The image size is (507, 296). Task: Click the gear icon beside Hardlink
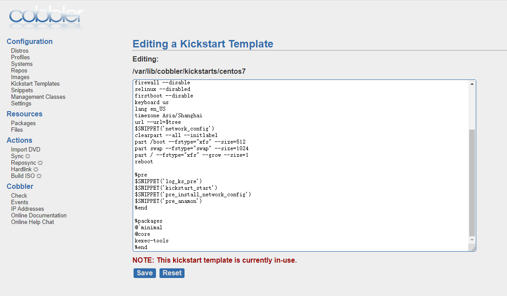point(36,170)
